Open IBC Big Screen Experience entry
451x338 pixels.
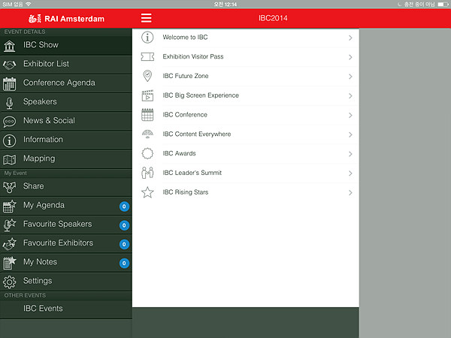click(246, 95)
